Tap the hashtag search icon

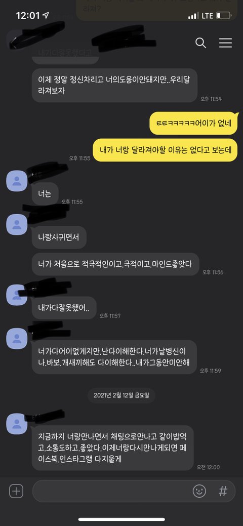pyautogui.click(x=223, y=492)
